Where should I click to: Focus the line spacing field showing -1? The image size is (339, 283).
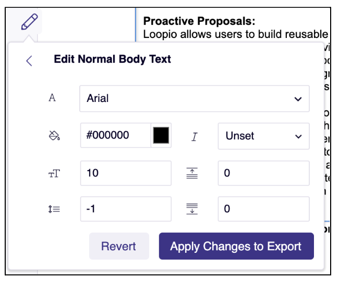tap(126, 209)
